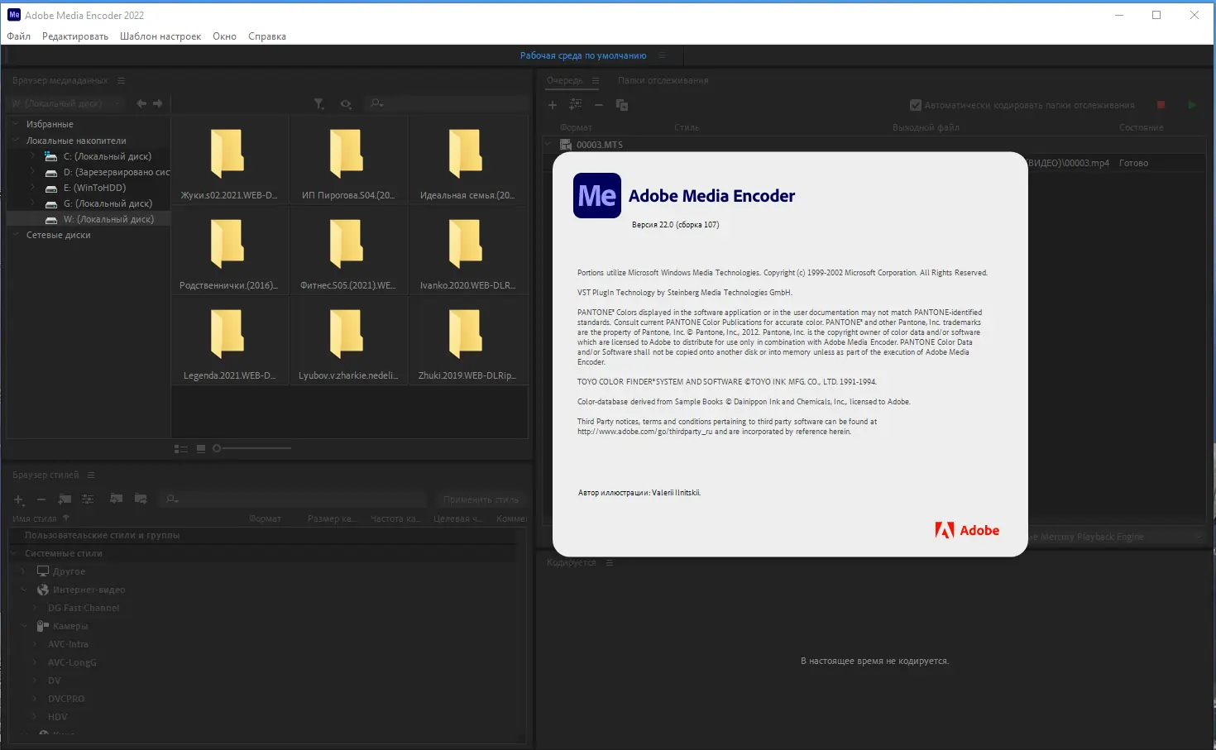Remove selected item from queue
The width and height of the screenshot is (1216, 750).
pos(598,105)
